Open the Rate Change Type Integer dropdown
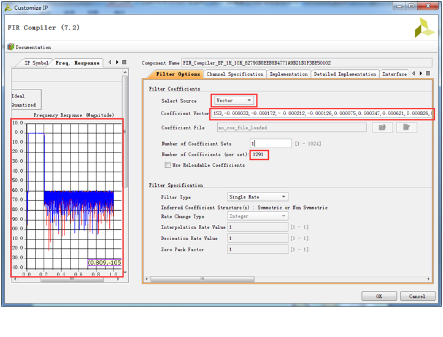 (258, 216)
